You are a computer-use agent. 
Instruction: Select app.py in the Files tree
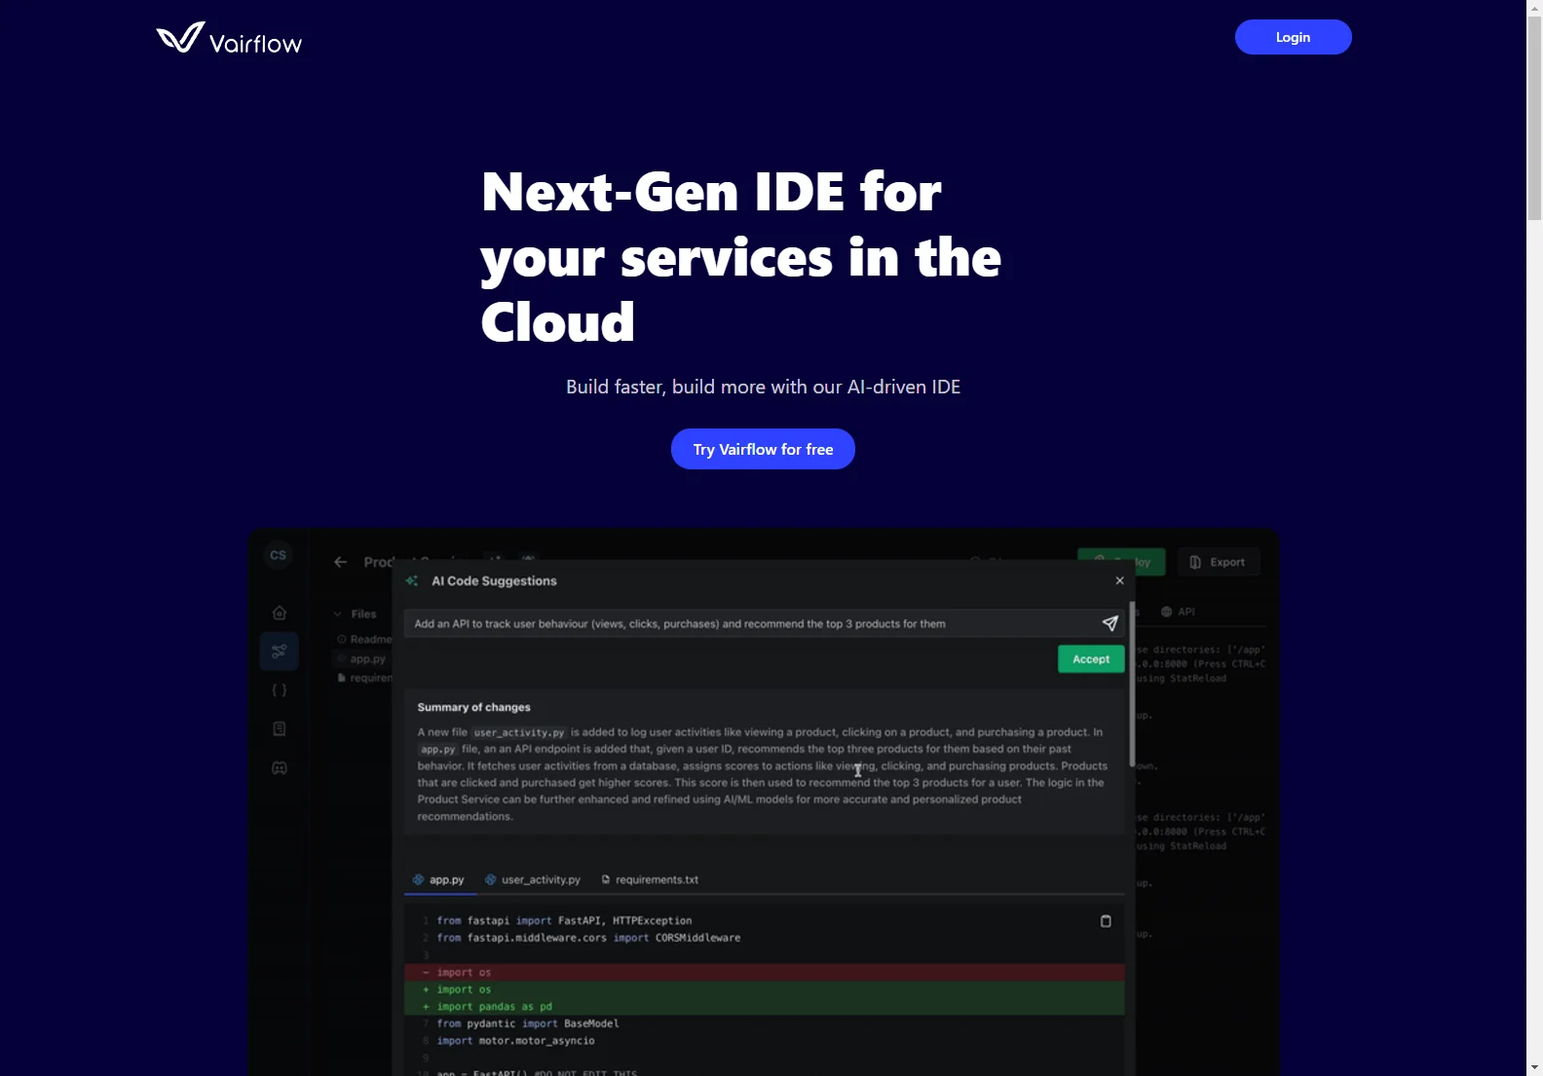pyautogui.click(x=362, y=659)
